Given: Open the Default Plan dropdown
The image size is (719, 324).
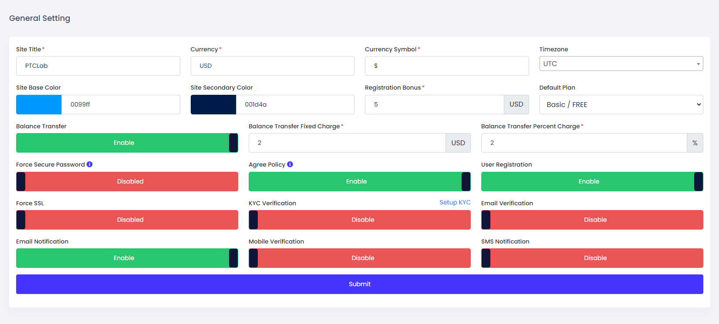Looking at the screenshot, I should [x=621, y=105].
